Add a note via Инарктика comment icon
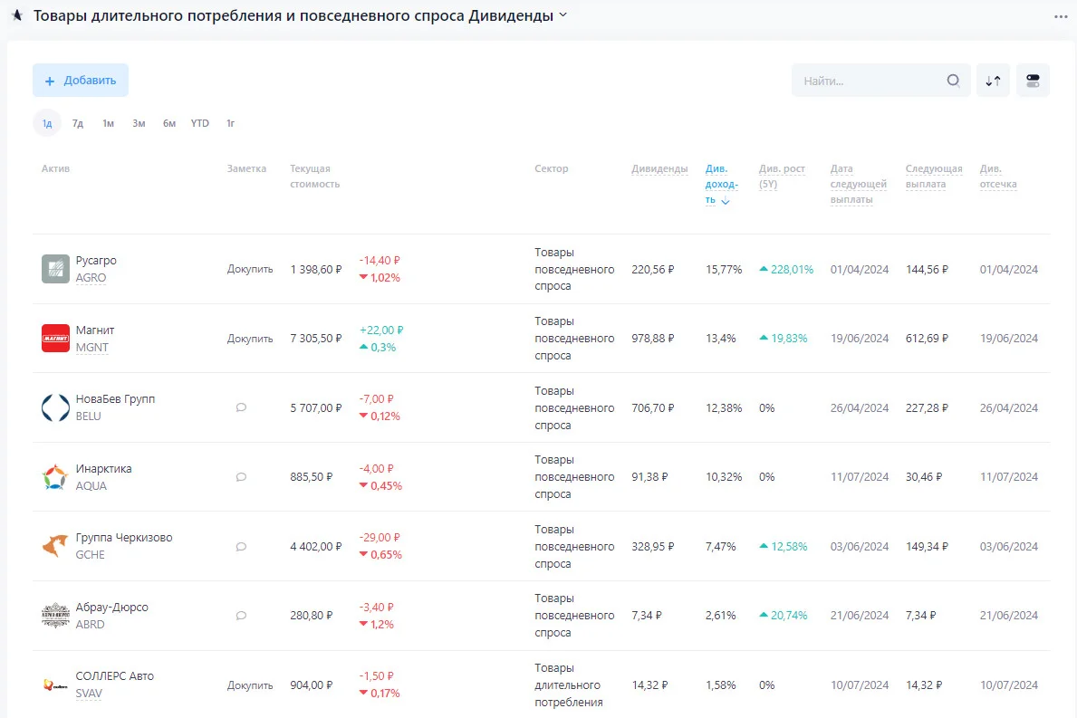1077x718 pixels. pos(241,477)
